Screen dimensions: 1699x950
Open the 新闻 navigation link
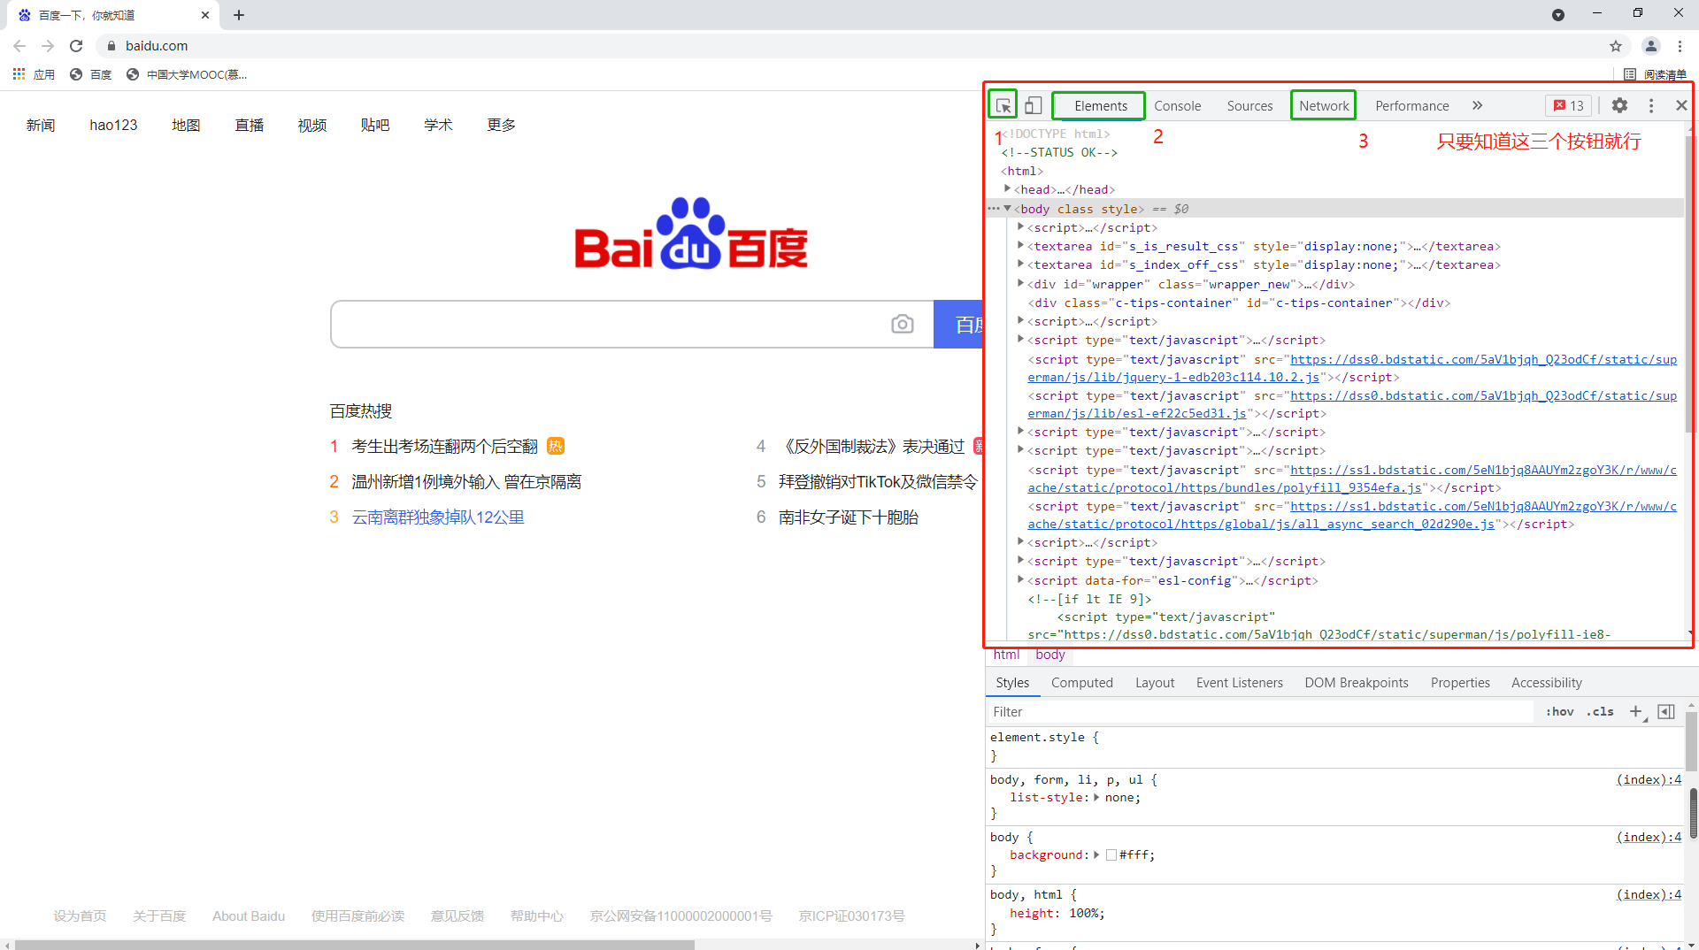[x=41, y=125]
